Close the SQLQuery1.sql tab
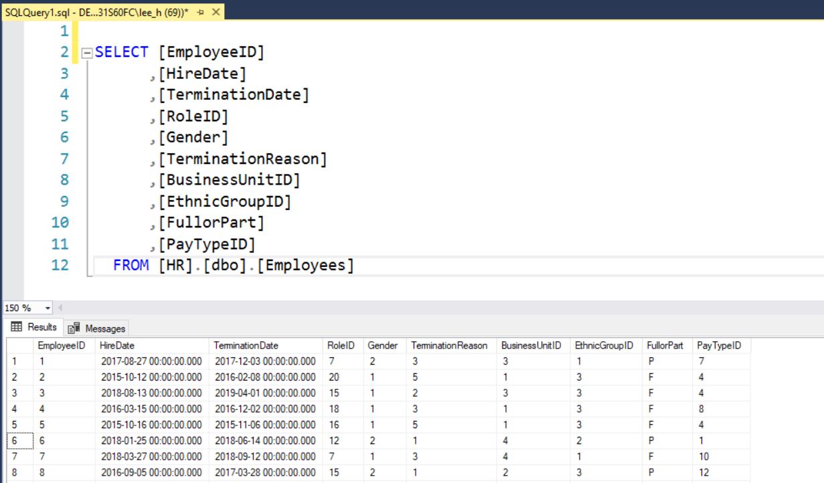The width and height of the screenshot is (824, 483). [x=216, y=13]
